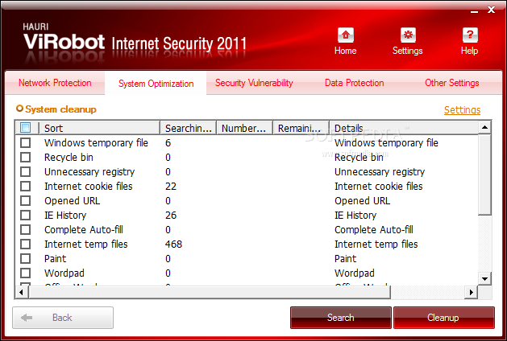
Task: Click the Cleanup button
Action: pyautogui.click(x=444, y=318)
